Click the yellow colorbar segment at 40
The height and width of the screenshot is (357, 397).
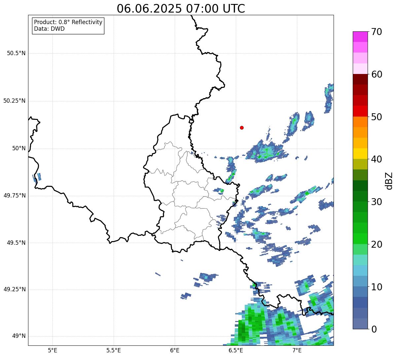(360, 154)
